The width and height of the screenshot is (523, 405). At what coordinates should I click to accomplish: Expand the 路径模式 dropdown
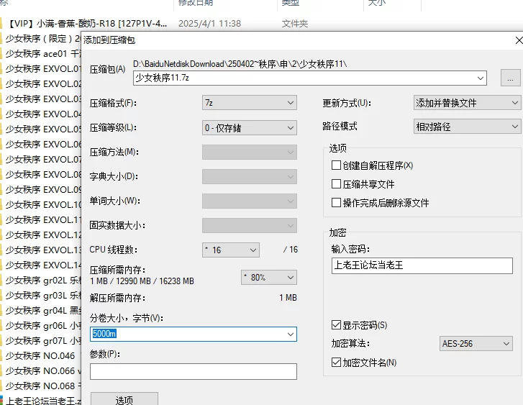(x=467, y=127)
